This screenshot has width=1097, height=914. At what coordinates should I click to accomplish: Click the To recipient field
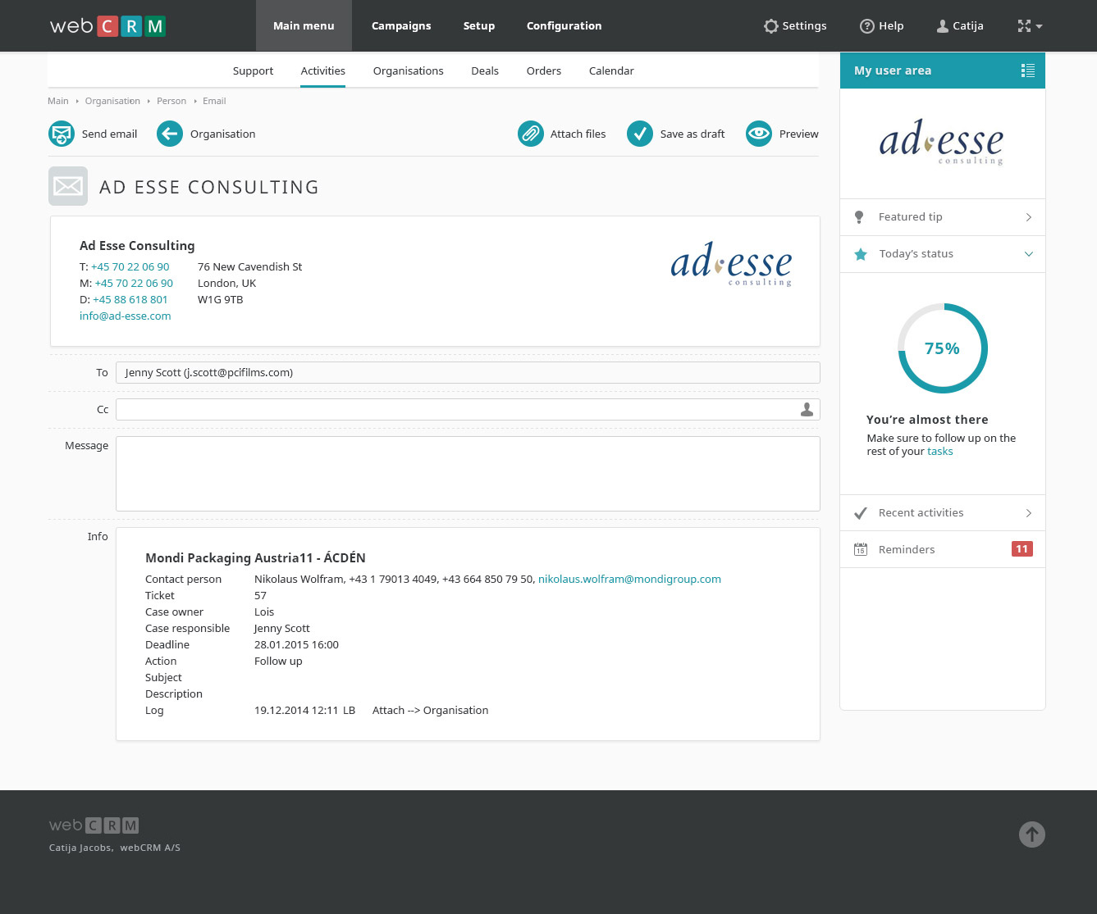tap(468, 372)
